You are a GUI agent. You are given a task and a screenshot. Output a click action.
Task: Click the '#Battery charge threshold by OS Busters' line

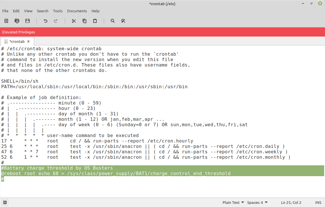[57, 168]
